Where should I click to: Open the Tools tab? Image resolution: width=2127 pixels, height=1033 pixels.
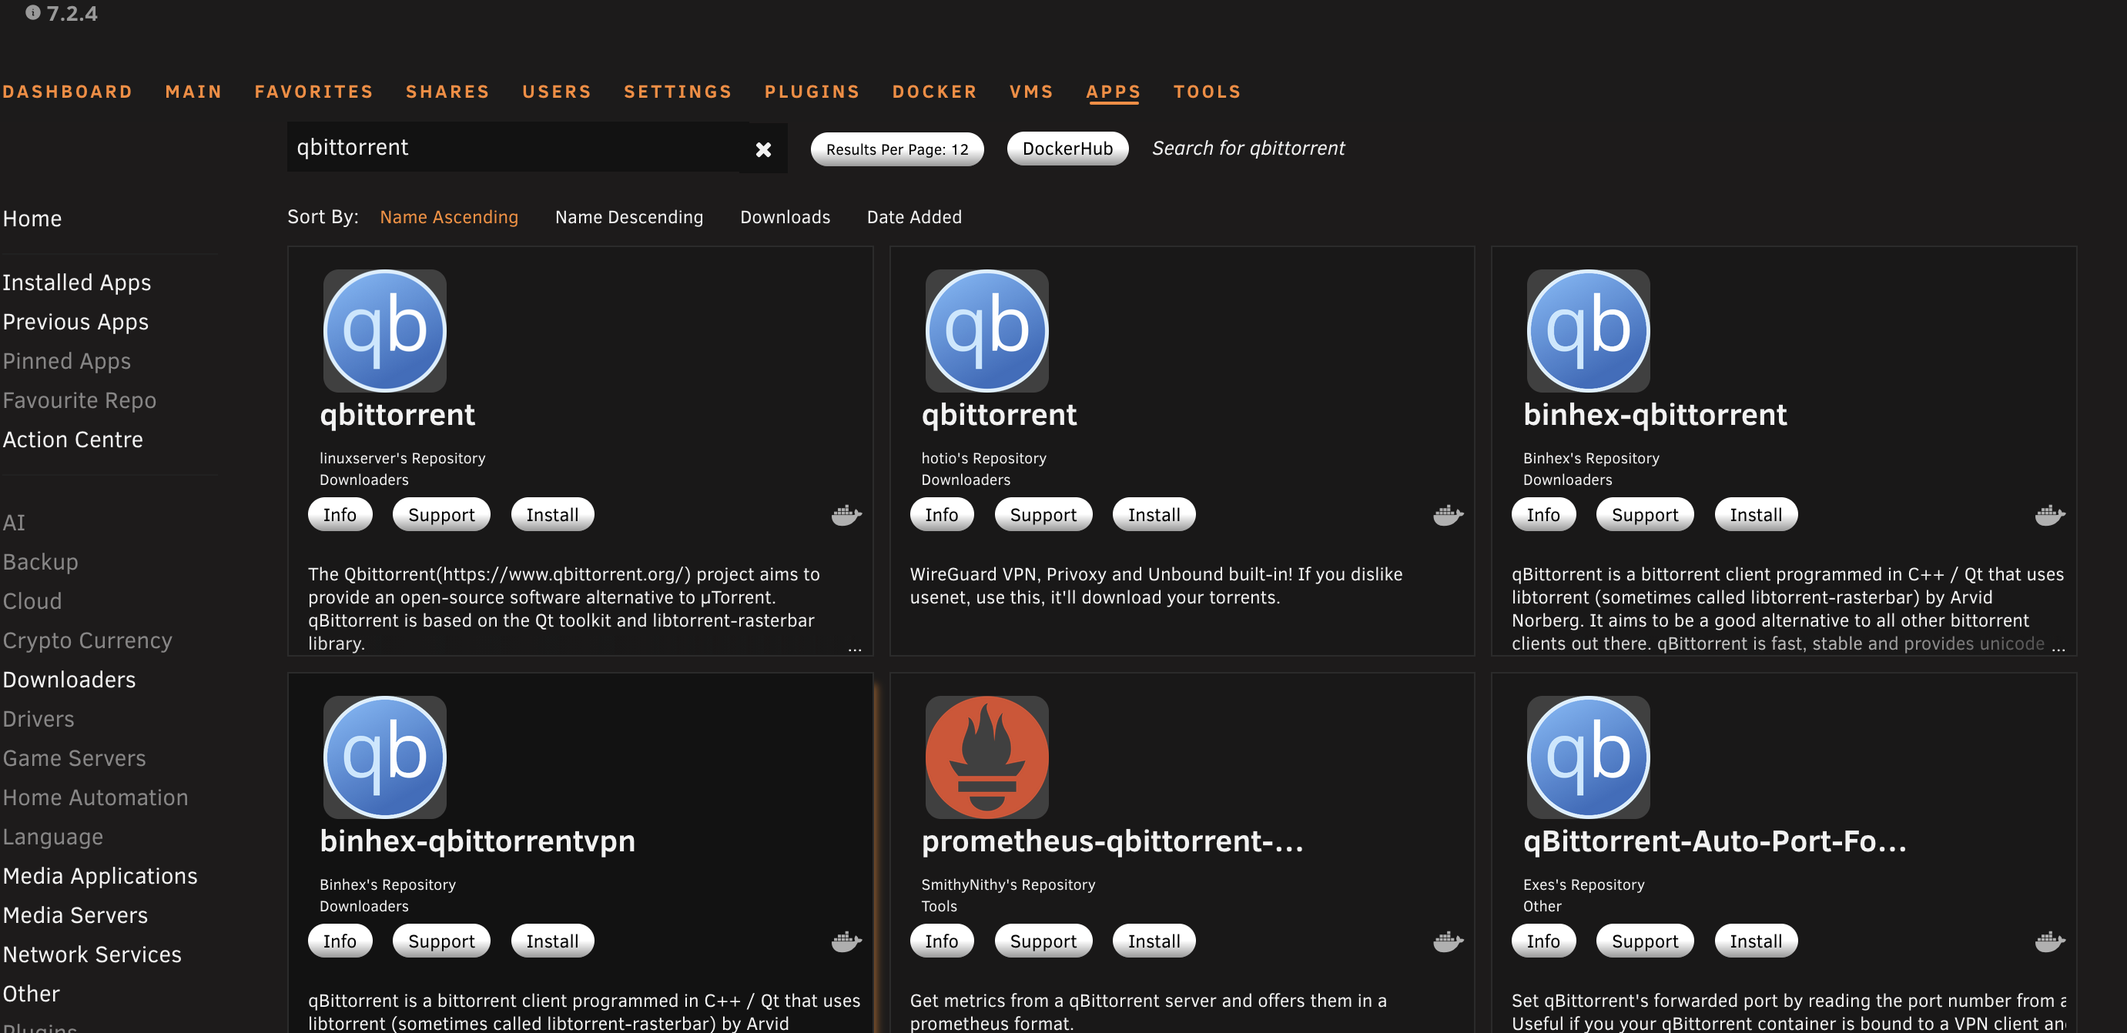pos(1208,92)
